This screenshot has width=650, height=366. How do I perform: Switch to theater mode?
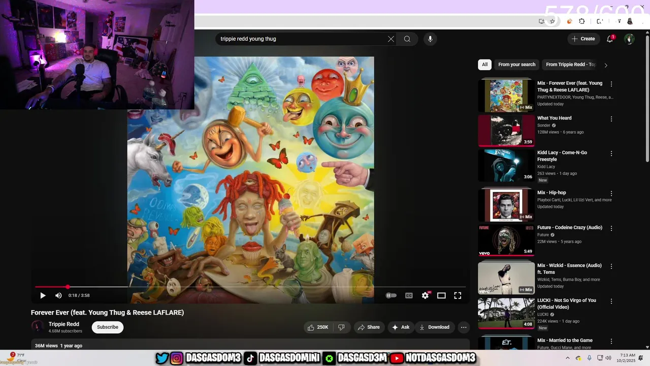click(441, 295)
